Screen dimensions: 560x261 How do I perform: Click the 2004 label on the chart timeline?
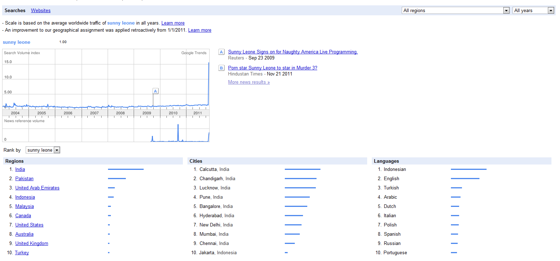15,113
